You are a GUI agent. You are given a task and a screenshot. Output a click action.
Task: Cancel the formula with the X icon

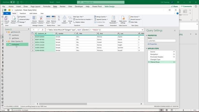tap(34, 30)
